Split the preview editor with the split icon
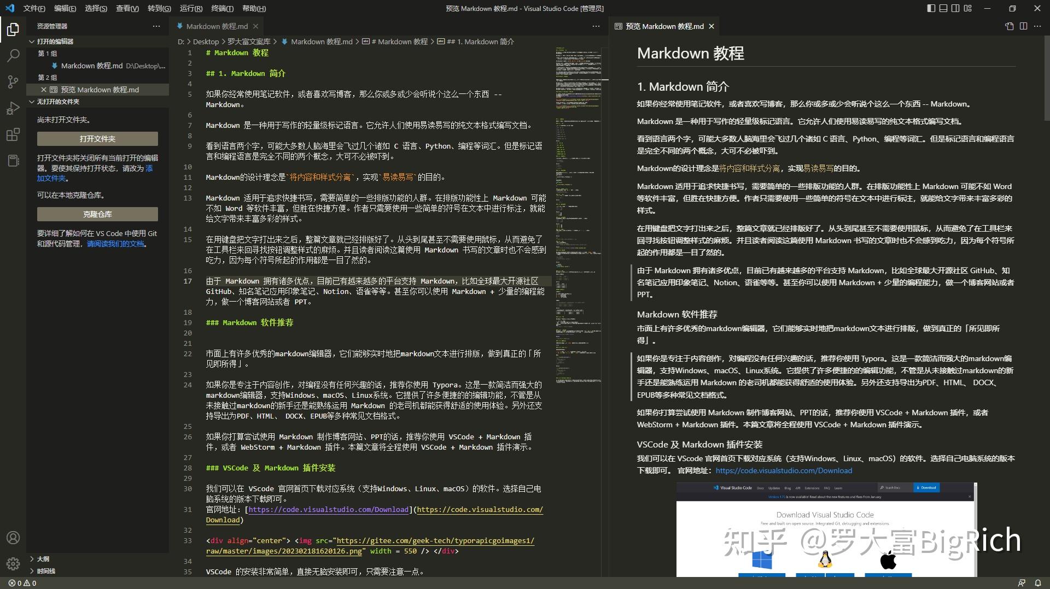This screenshot has height=589, width=1050. 1023,26
